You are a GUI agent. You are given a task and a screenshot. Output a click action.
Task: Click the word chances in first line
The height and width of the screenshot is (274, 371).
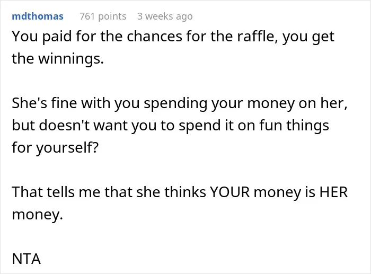(155, 37)
